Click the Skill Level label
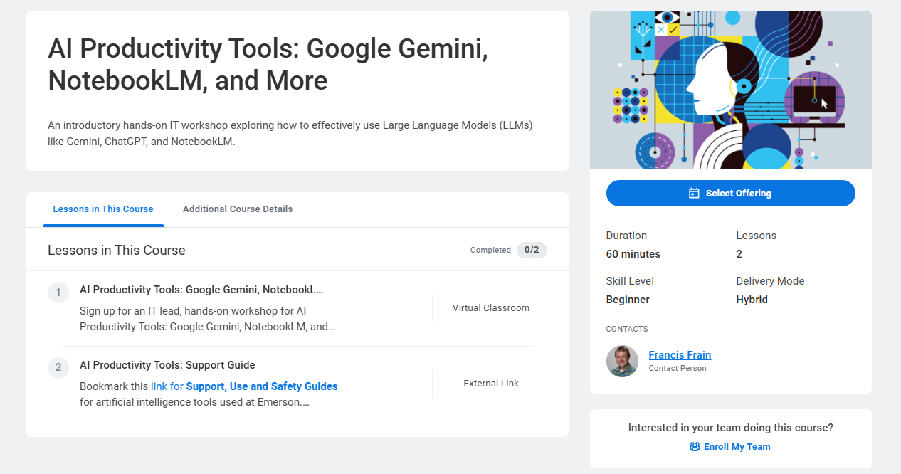The image size is (901, 474). 630,281
